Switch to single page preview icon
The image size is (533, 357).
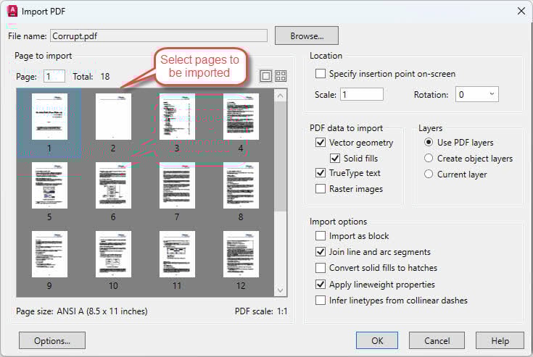pyautogui.click(x=266, y=76)
